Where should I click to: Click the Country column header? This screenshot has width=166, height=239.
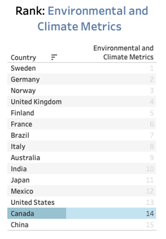24,57
